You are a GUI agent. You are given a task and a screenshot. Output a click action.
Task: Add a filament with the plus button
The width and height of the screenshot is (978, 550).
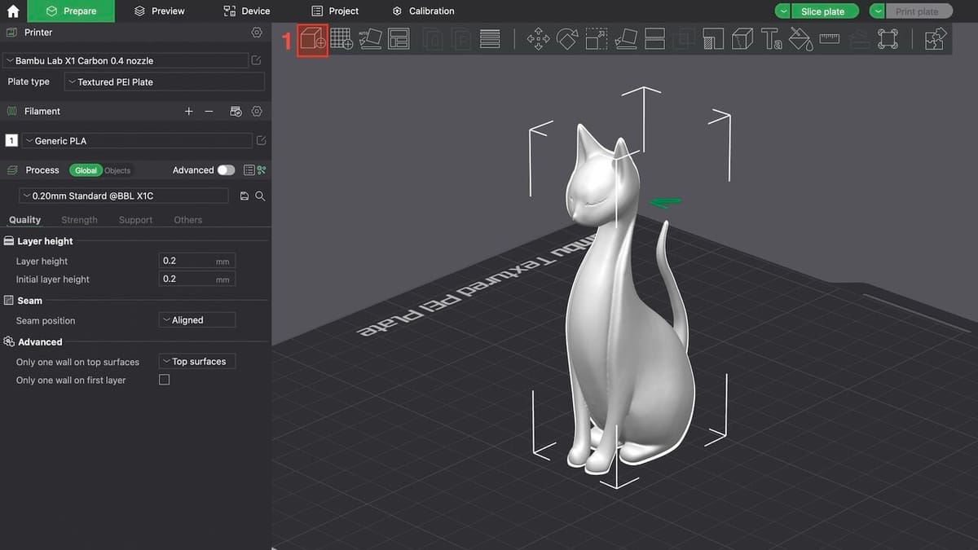click(x=189, y=112)
